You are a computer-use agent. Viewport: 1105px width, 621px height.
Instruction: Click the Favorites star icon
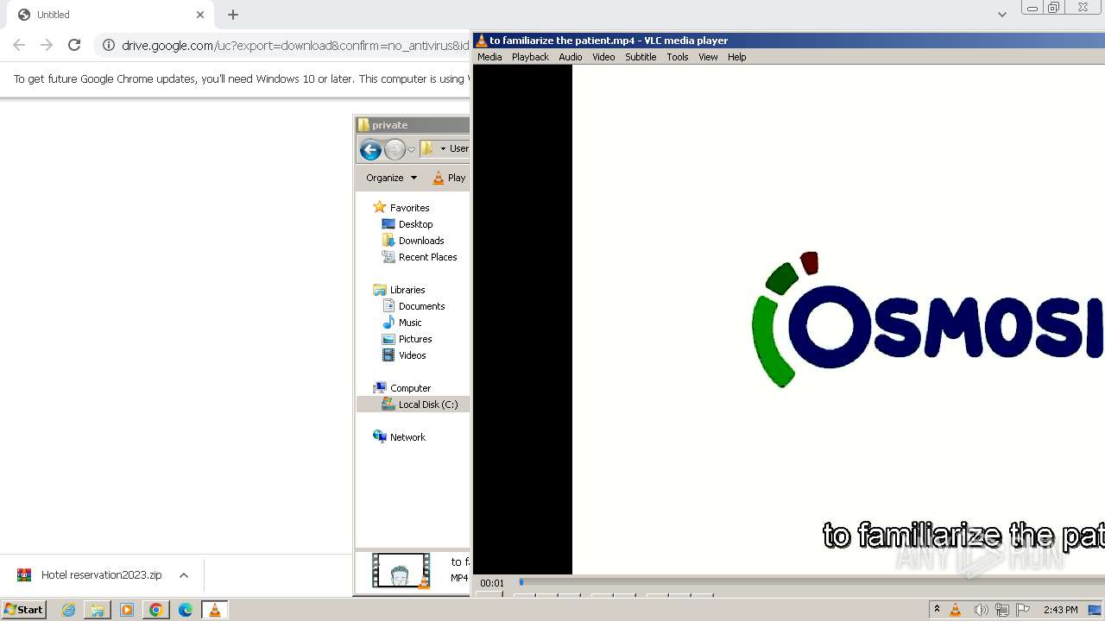coord(379,207)
